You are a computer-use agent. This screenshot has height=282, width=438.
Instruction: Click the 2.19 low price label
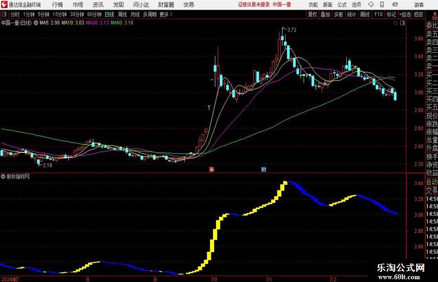tap(47, 165)
